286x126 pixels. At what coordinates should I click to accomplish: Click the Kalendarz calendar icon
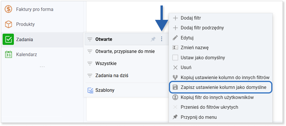[9, 54]
